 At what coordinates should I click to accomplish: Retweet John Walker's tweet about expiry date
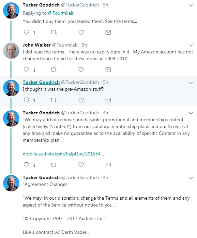[x=54, y=70]
